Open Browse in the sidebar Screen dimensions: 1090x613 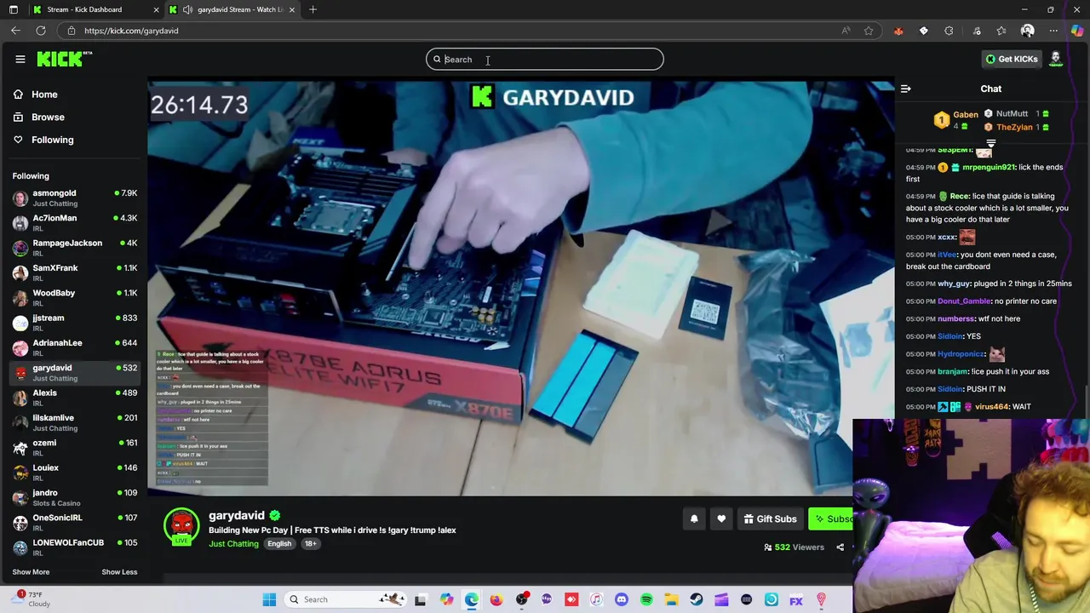(48, 117)
